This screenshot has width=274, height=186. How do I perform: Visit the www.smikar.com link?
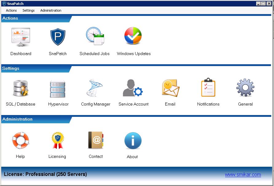[x=243, y=174]
